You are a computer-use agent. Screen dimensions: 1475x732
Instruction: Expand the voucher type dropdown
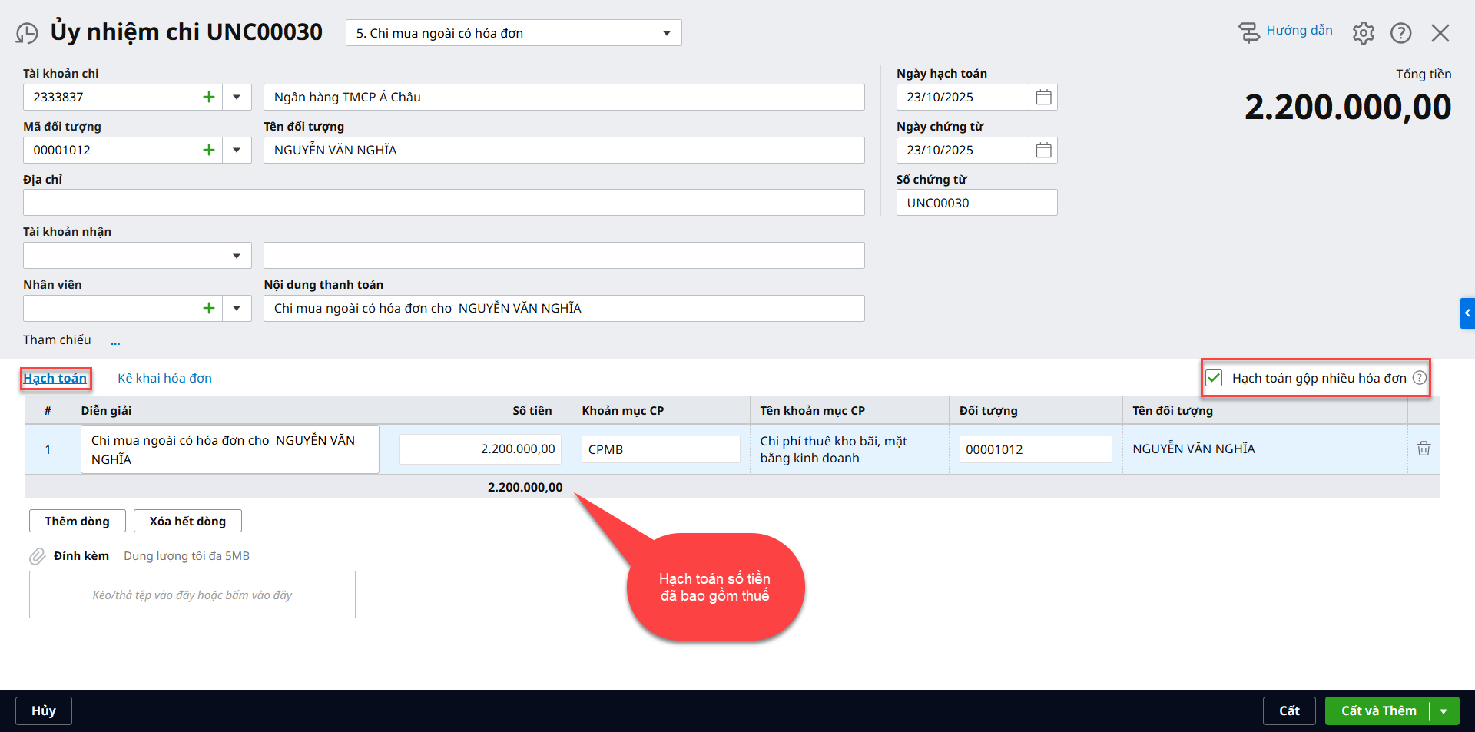coord(666,33)
